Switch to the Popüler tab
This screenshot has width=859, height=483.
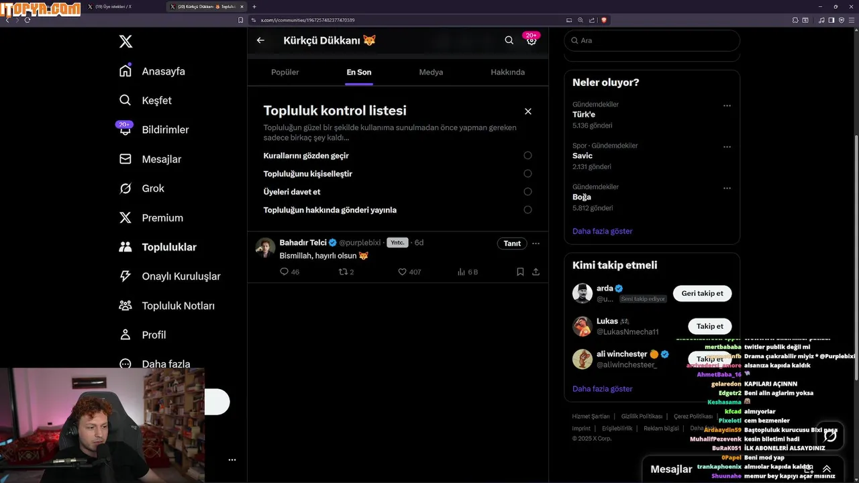pos(285,72)
